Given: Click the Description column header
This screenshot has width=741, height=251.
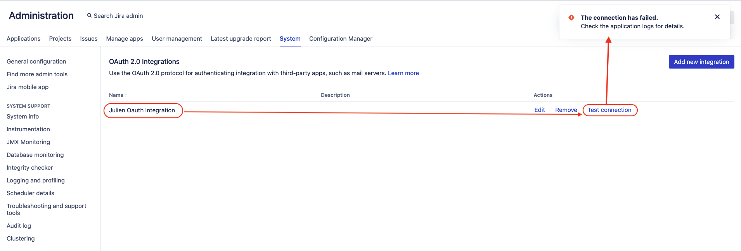Looking at the screenshot, I should point(335,95).
